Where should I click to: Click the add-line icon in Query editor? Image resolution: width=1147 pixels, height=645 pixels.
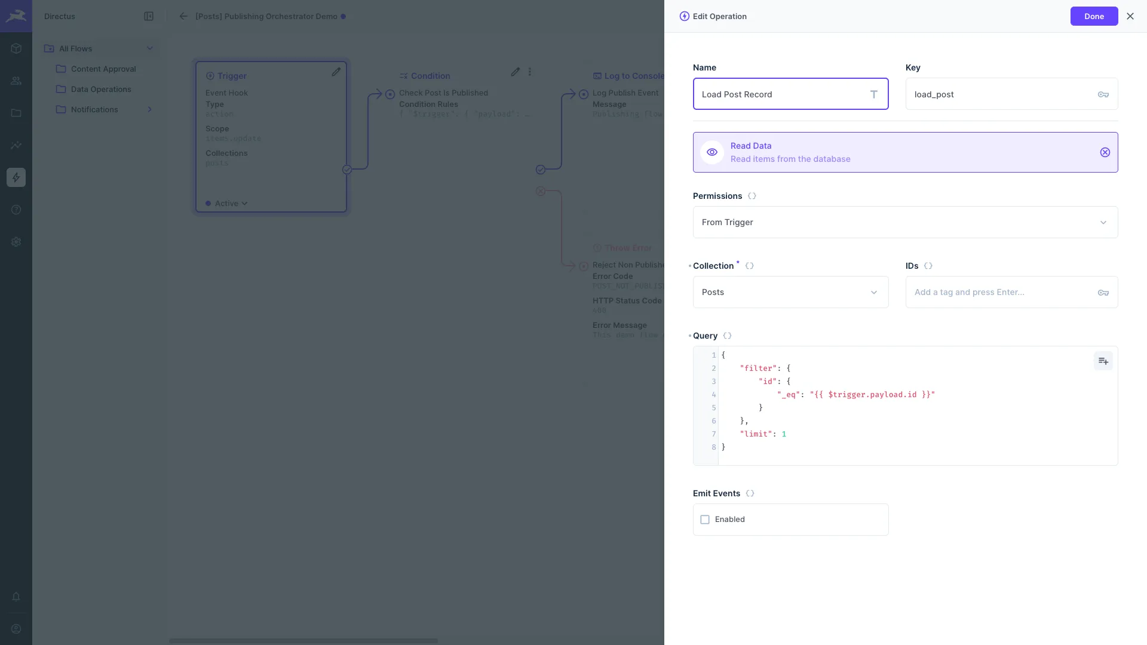pyautogui.click(x=1103, y=361)
